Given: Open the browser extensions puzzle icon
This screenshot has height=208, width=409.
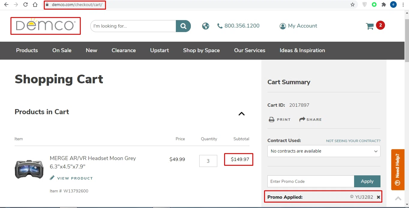Looking at the screenshot, I should tap(383, 4).
